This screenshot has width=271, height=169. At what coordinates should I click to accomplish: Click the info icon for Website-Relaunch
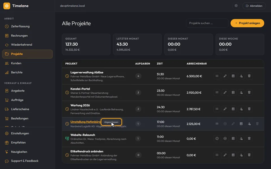(x=217, y=139)
